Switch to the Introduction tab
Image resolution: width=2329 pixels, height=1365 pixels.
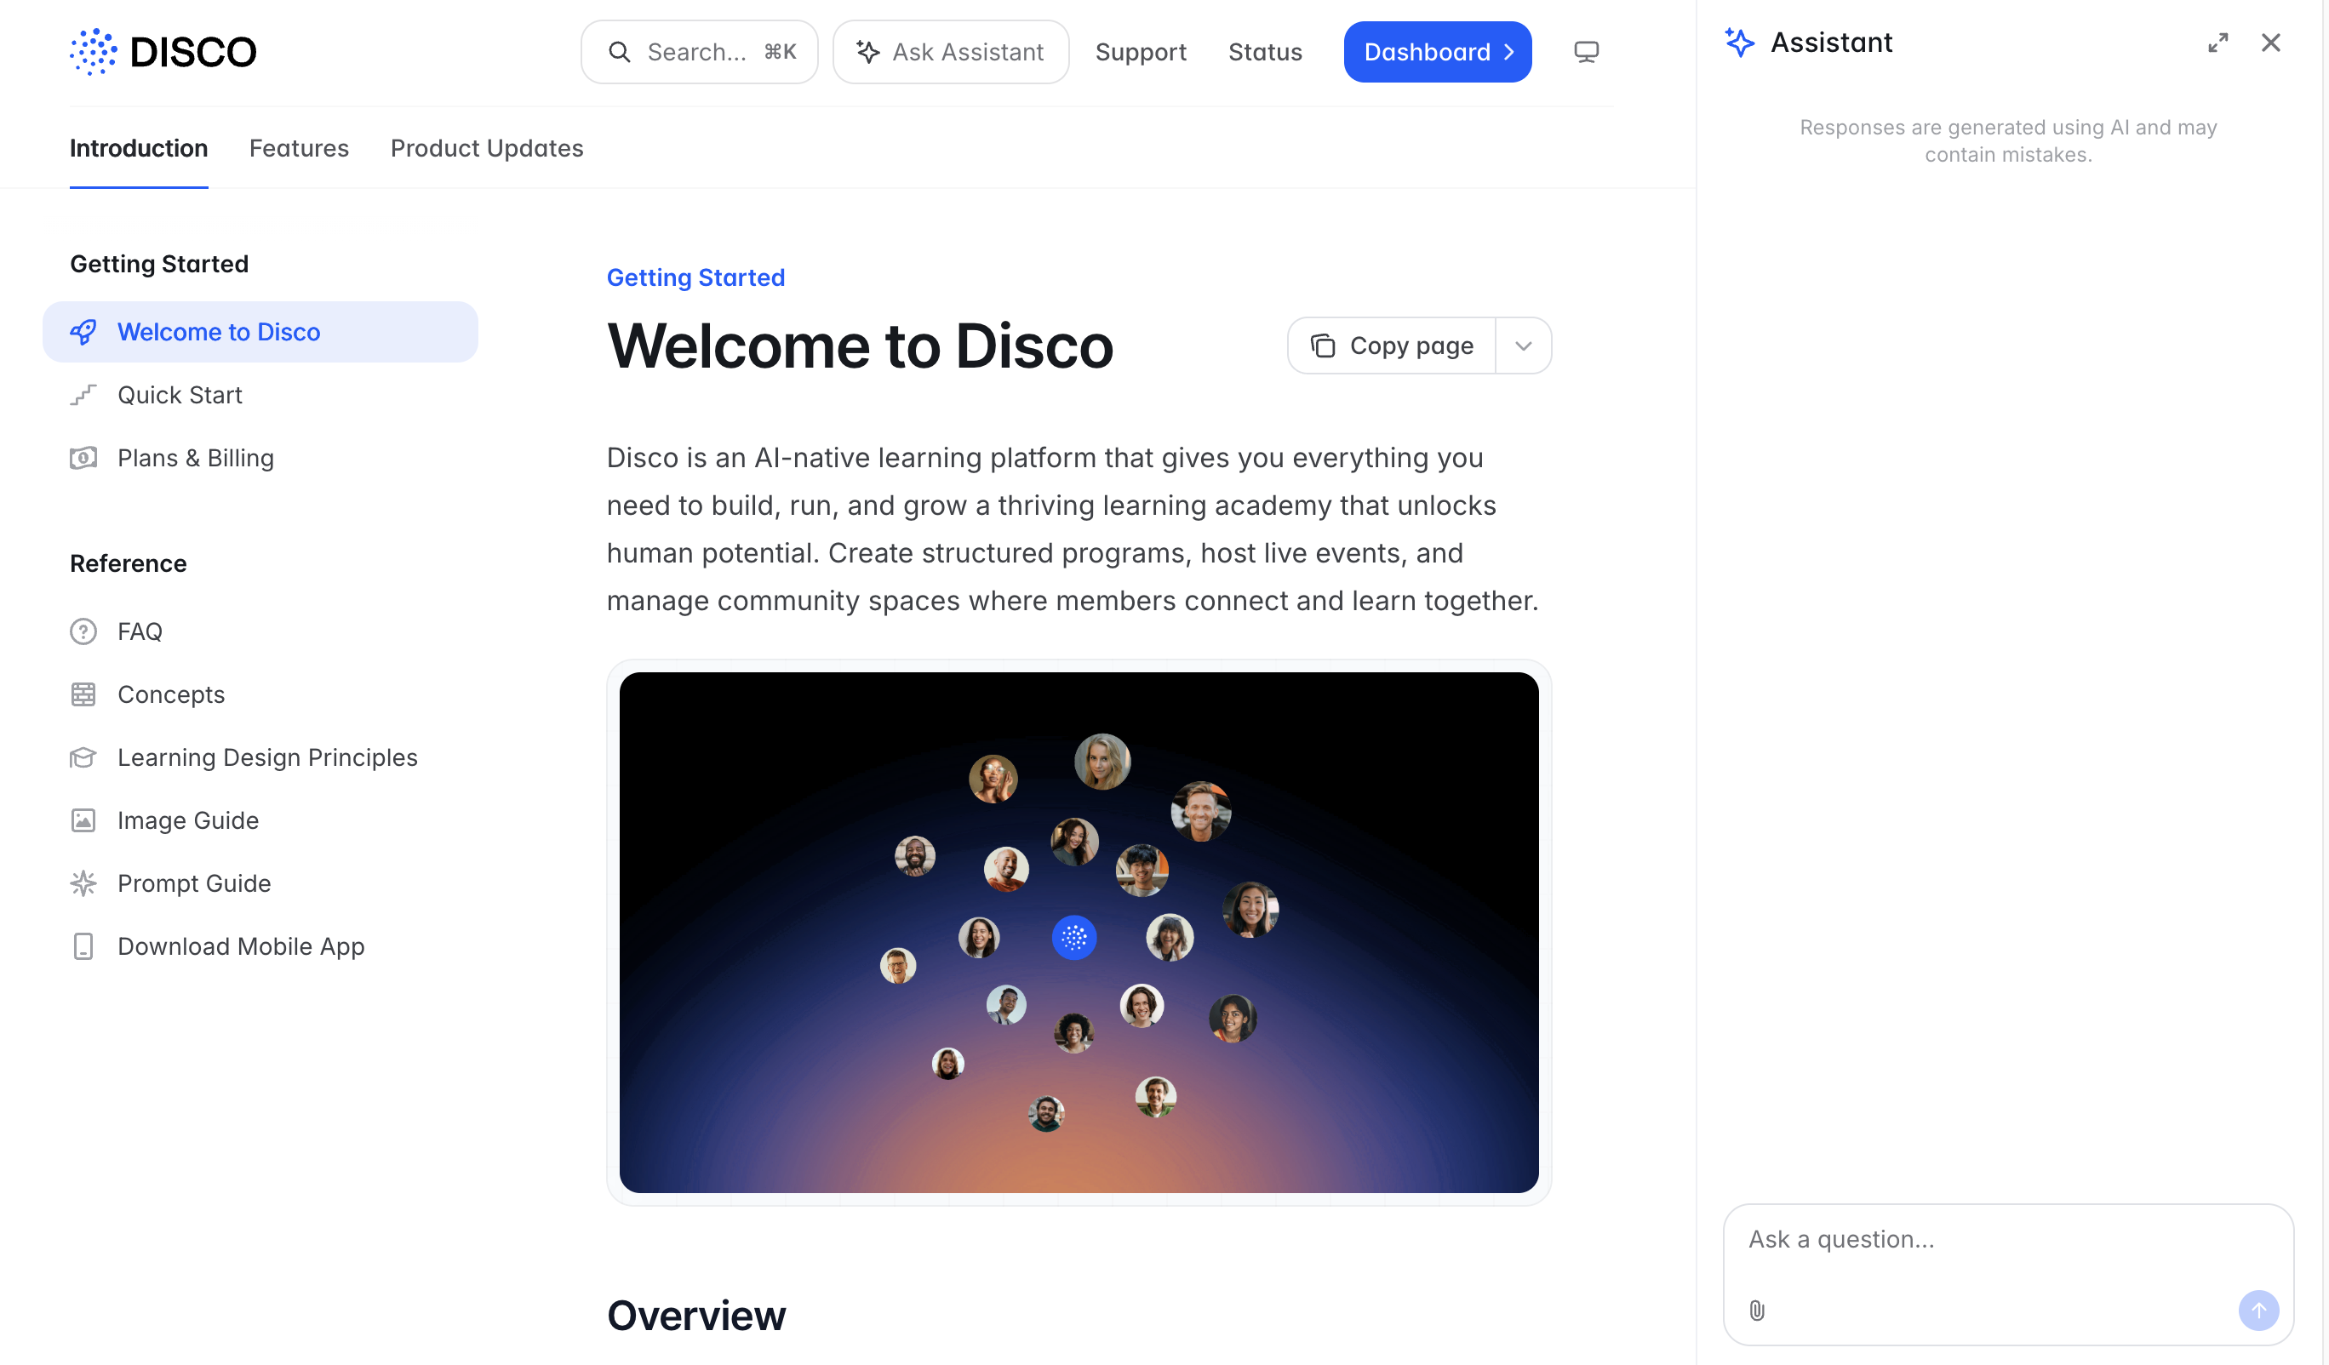[x=139, y=148]
